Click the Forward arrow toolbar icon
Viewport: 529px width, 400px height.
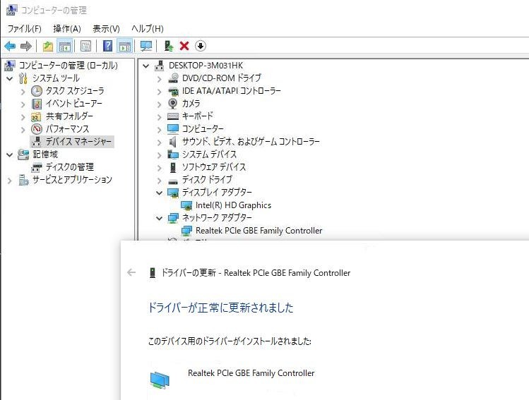coord(26,46)
